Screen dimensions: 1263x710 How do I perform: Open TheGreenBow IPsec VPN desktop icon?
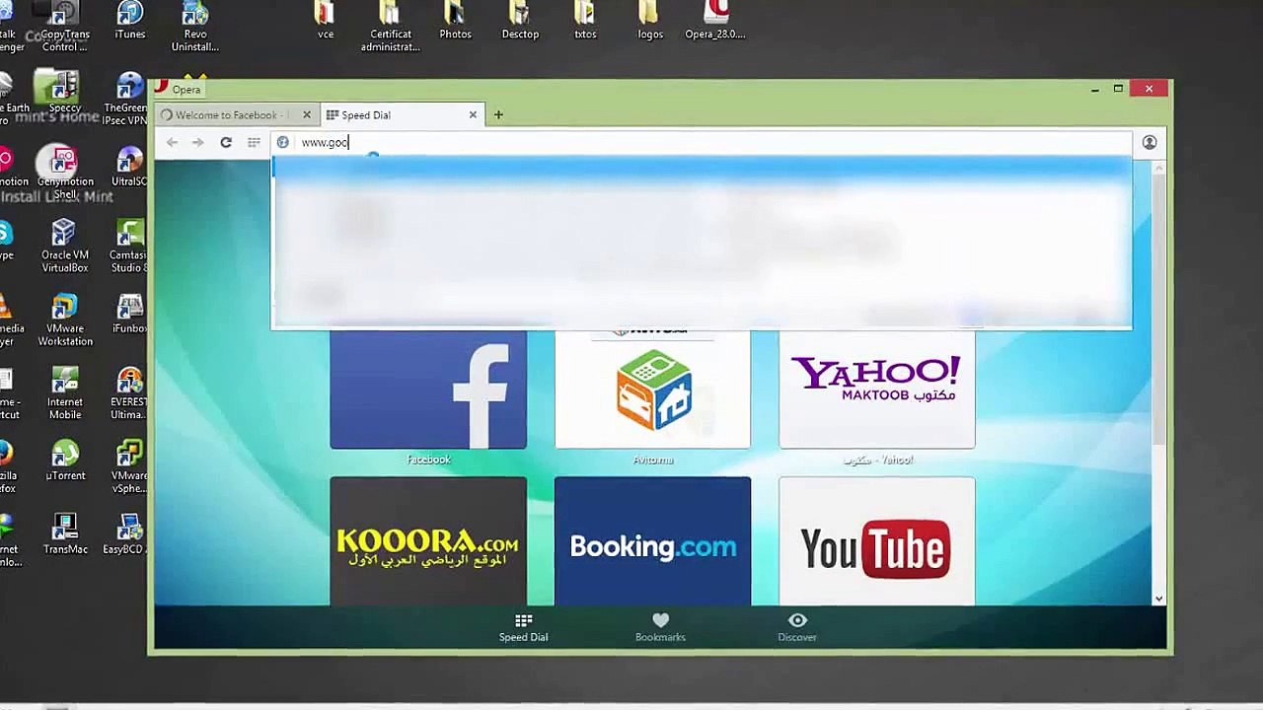[x=126, y=100]
